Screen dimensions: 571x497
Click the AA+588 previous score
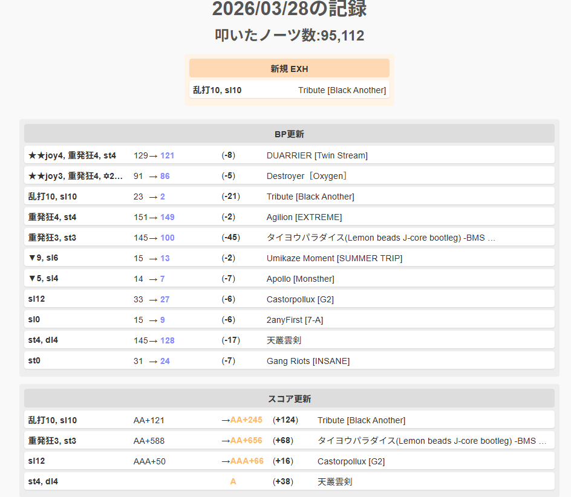tap(149, 441)
